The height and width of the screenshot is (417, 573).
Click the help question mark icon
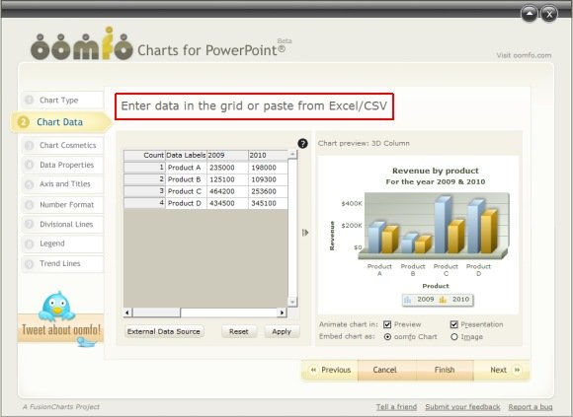(x=302, y=144)
